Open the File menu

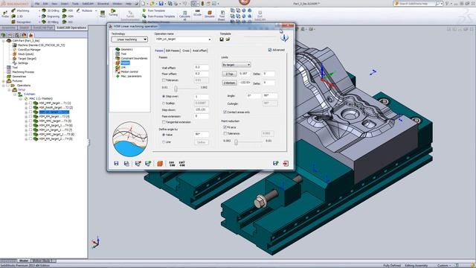pos(37,4)
